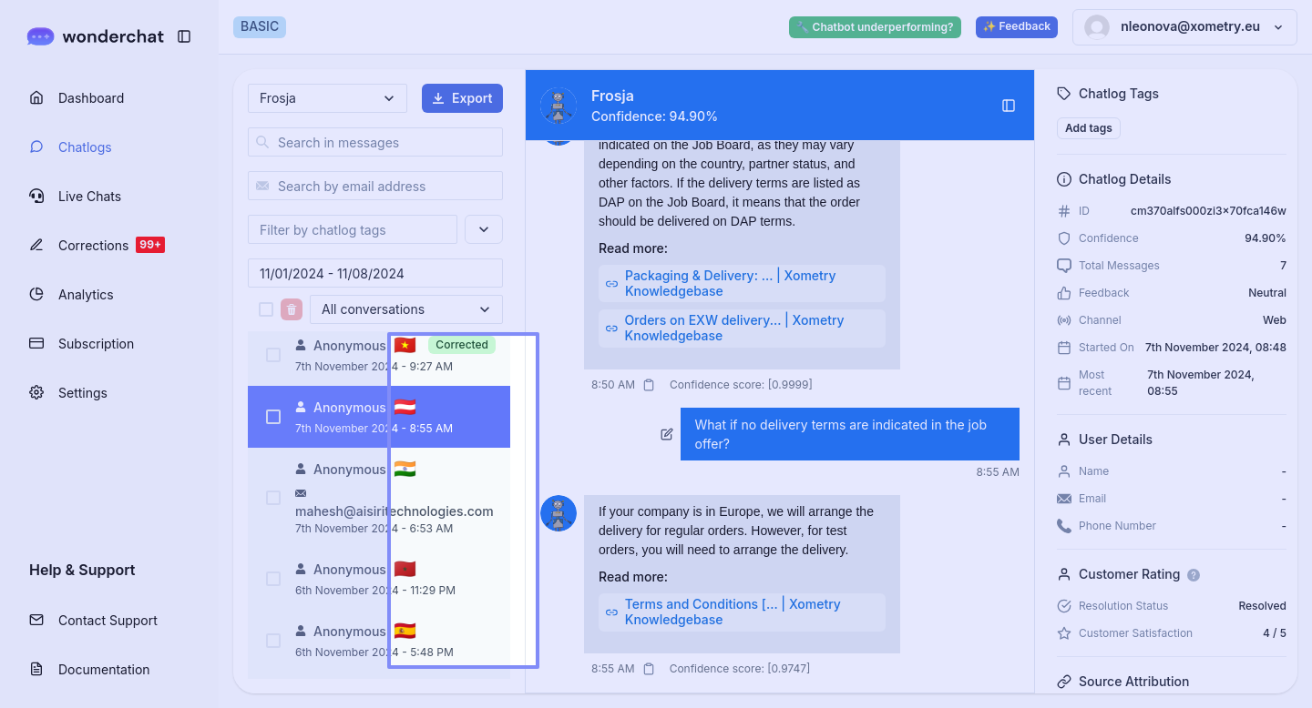
Task: Check the 5:48 PM conversation checkbox
Action: [x=273, y=641]
